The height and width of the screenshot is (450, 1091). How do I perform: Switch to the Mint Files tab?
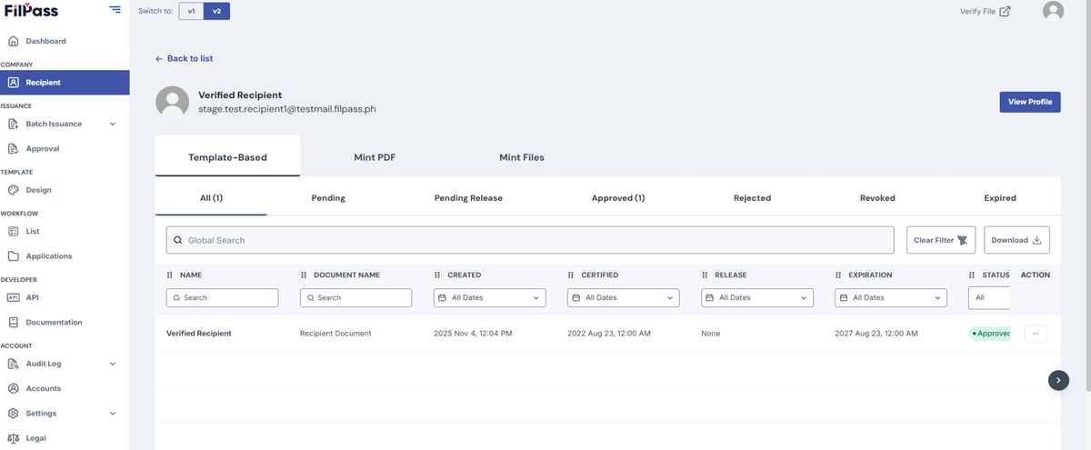(x=522, y=156)
